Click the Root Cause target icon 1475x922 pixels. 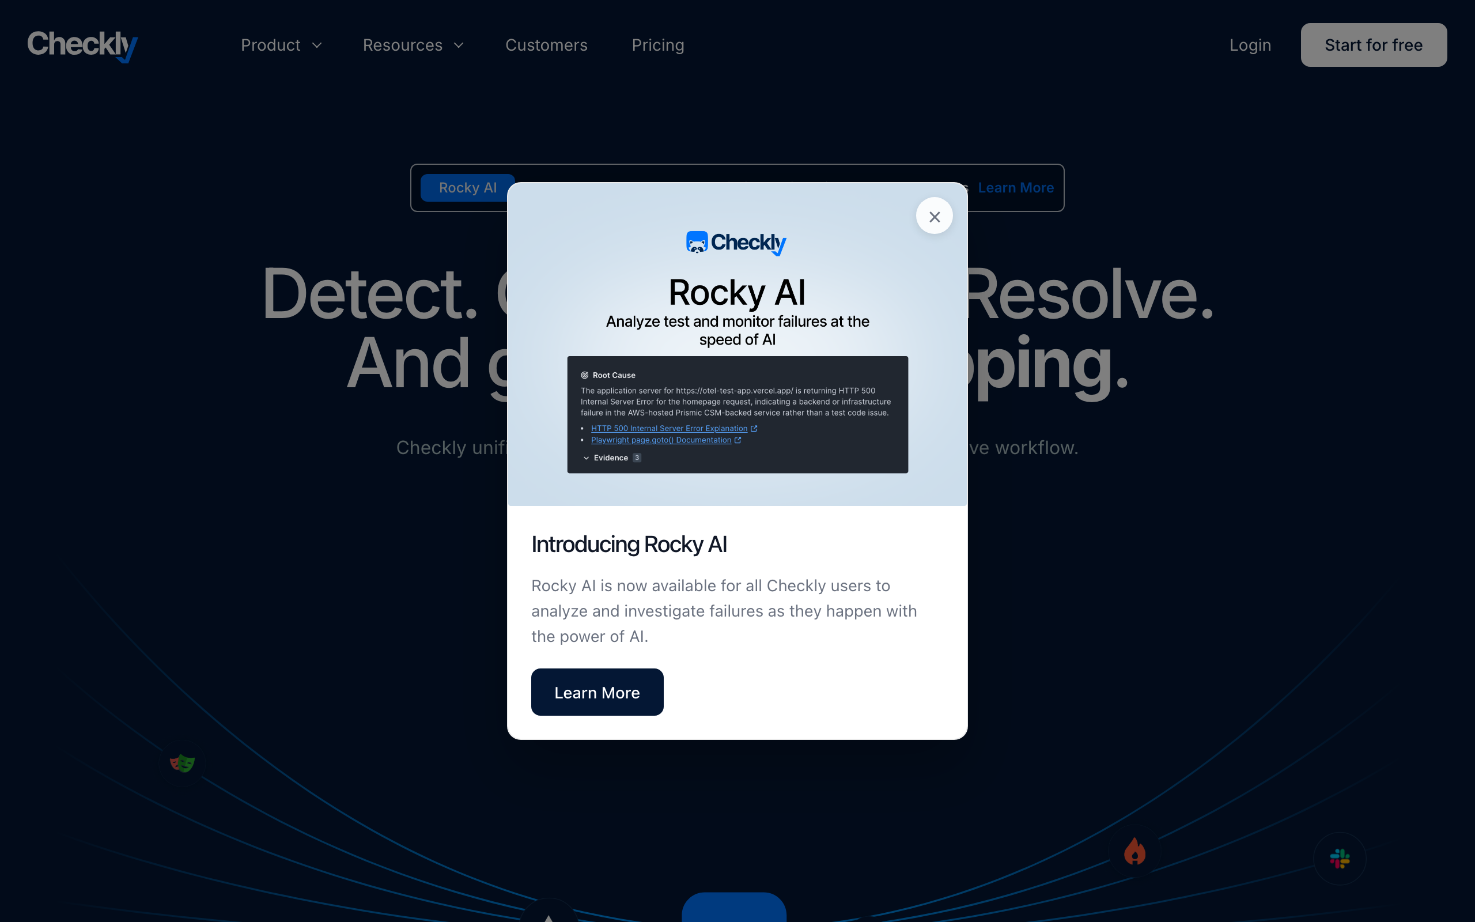pyautogui.click(x=584, y=375)
